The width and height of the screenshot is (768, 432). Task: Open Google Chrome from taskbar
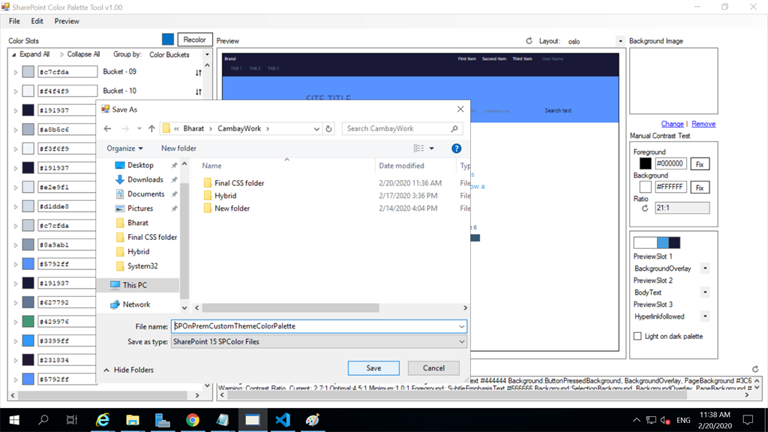(193, 420)
